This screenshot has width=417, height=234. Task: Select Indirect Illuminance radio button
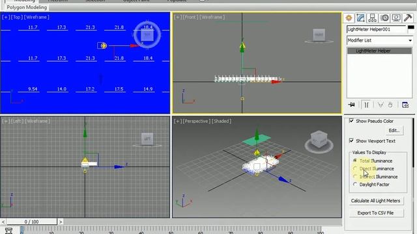[355, 176]
